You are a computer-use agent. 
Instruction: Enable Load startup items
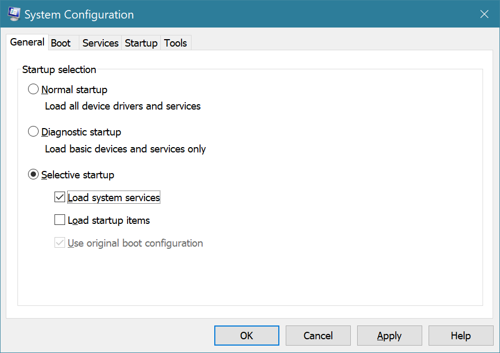(x=60, y=220)
